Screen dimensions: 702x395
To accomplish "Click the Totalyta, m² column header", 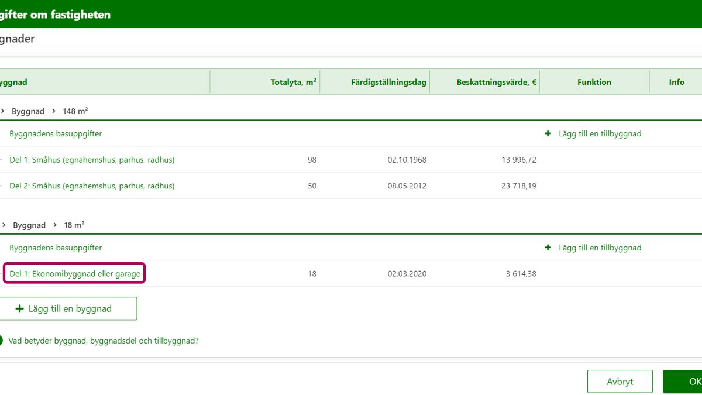I will [293, 82].
